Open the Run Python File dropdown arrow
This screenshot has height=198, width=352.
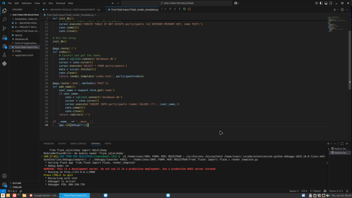(338, 10)
